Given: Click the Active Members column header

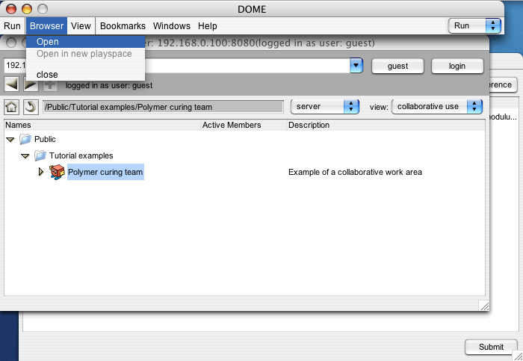Looking at the screenshot, I should [244, 125].
